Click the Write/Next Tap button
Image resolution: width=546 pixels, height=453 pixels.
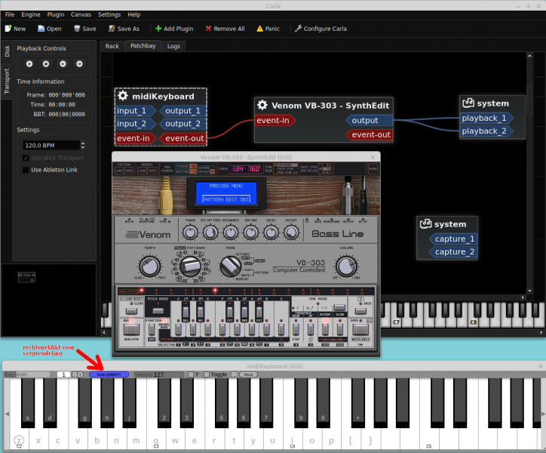[x=360, y=329]
